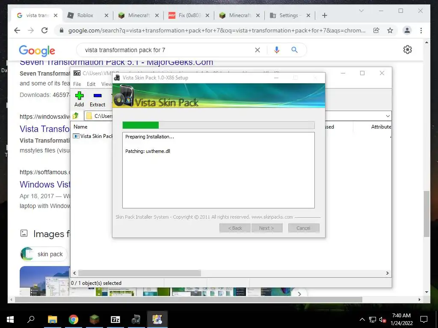
Task: Open Minecraft from taskbar
Action: coord(95,319)
